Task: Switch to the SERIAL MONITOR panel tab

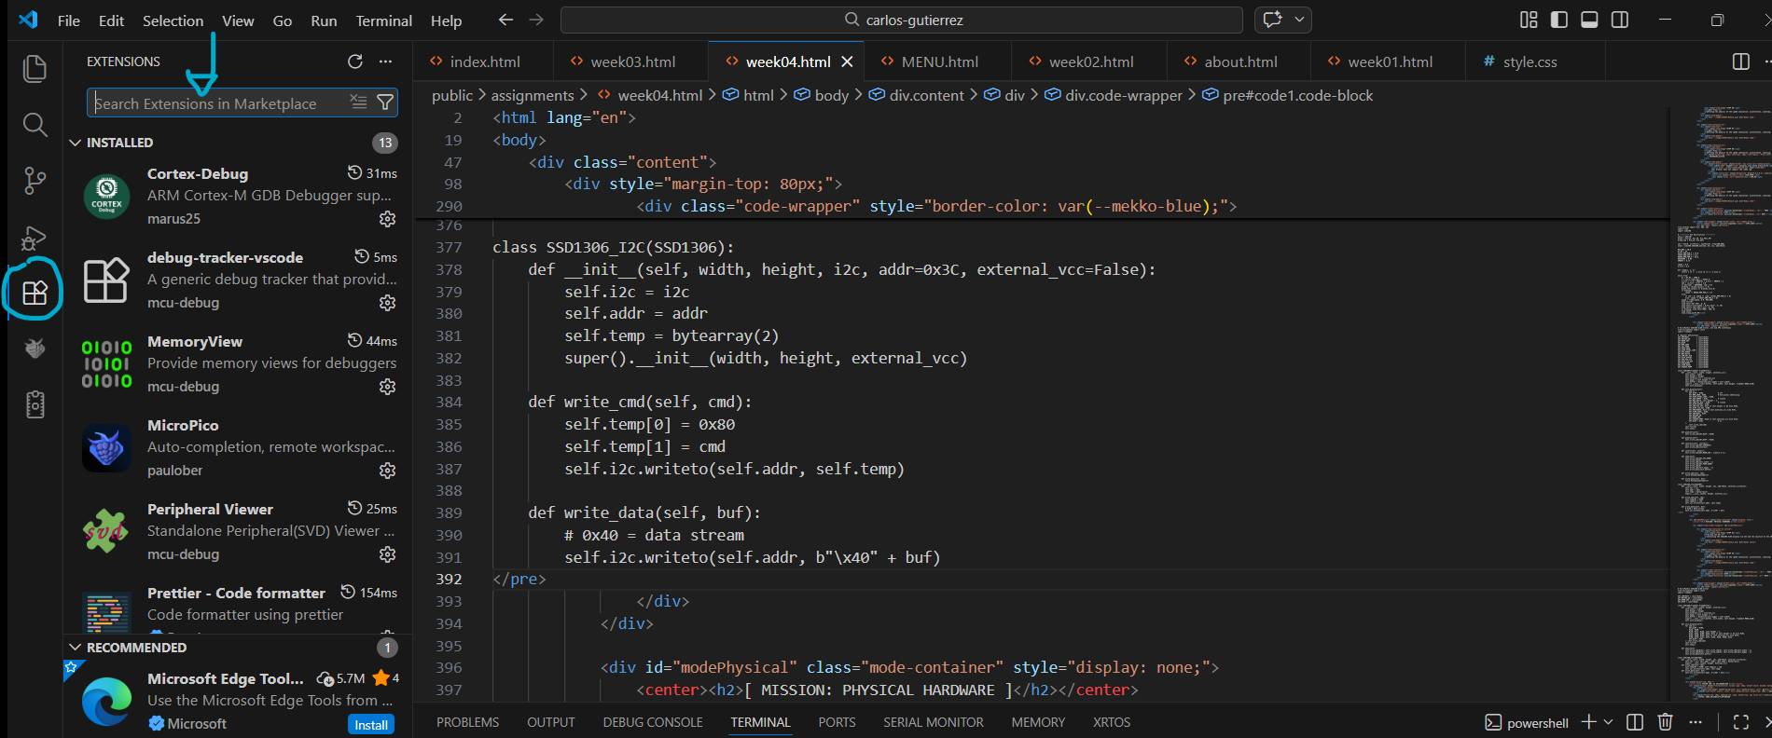Action: pyautogui.click(x=934, y=722)
